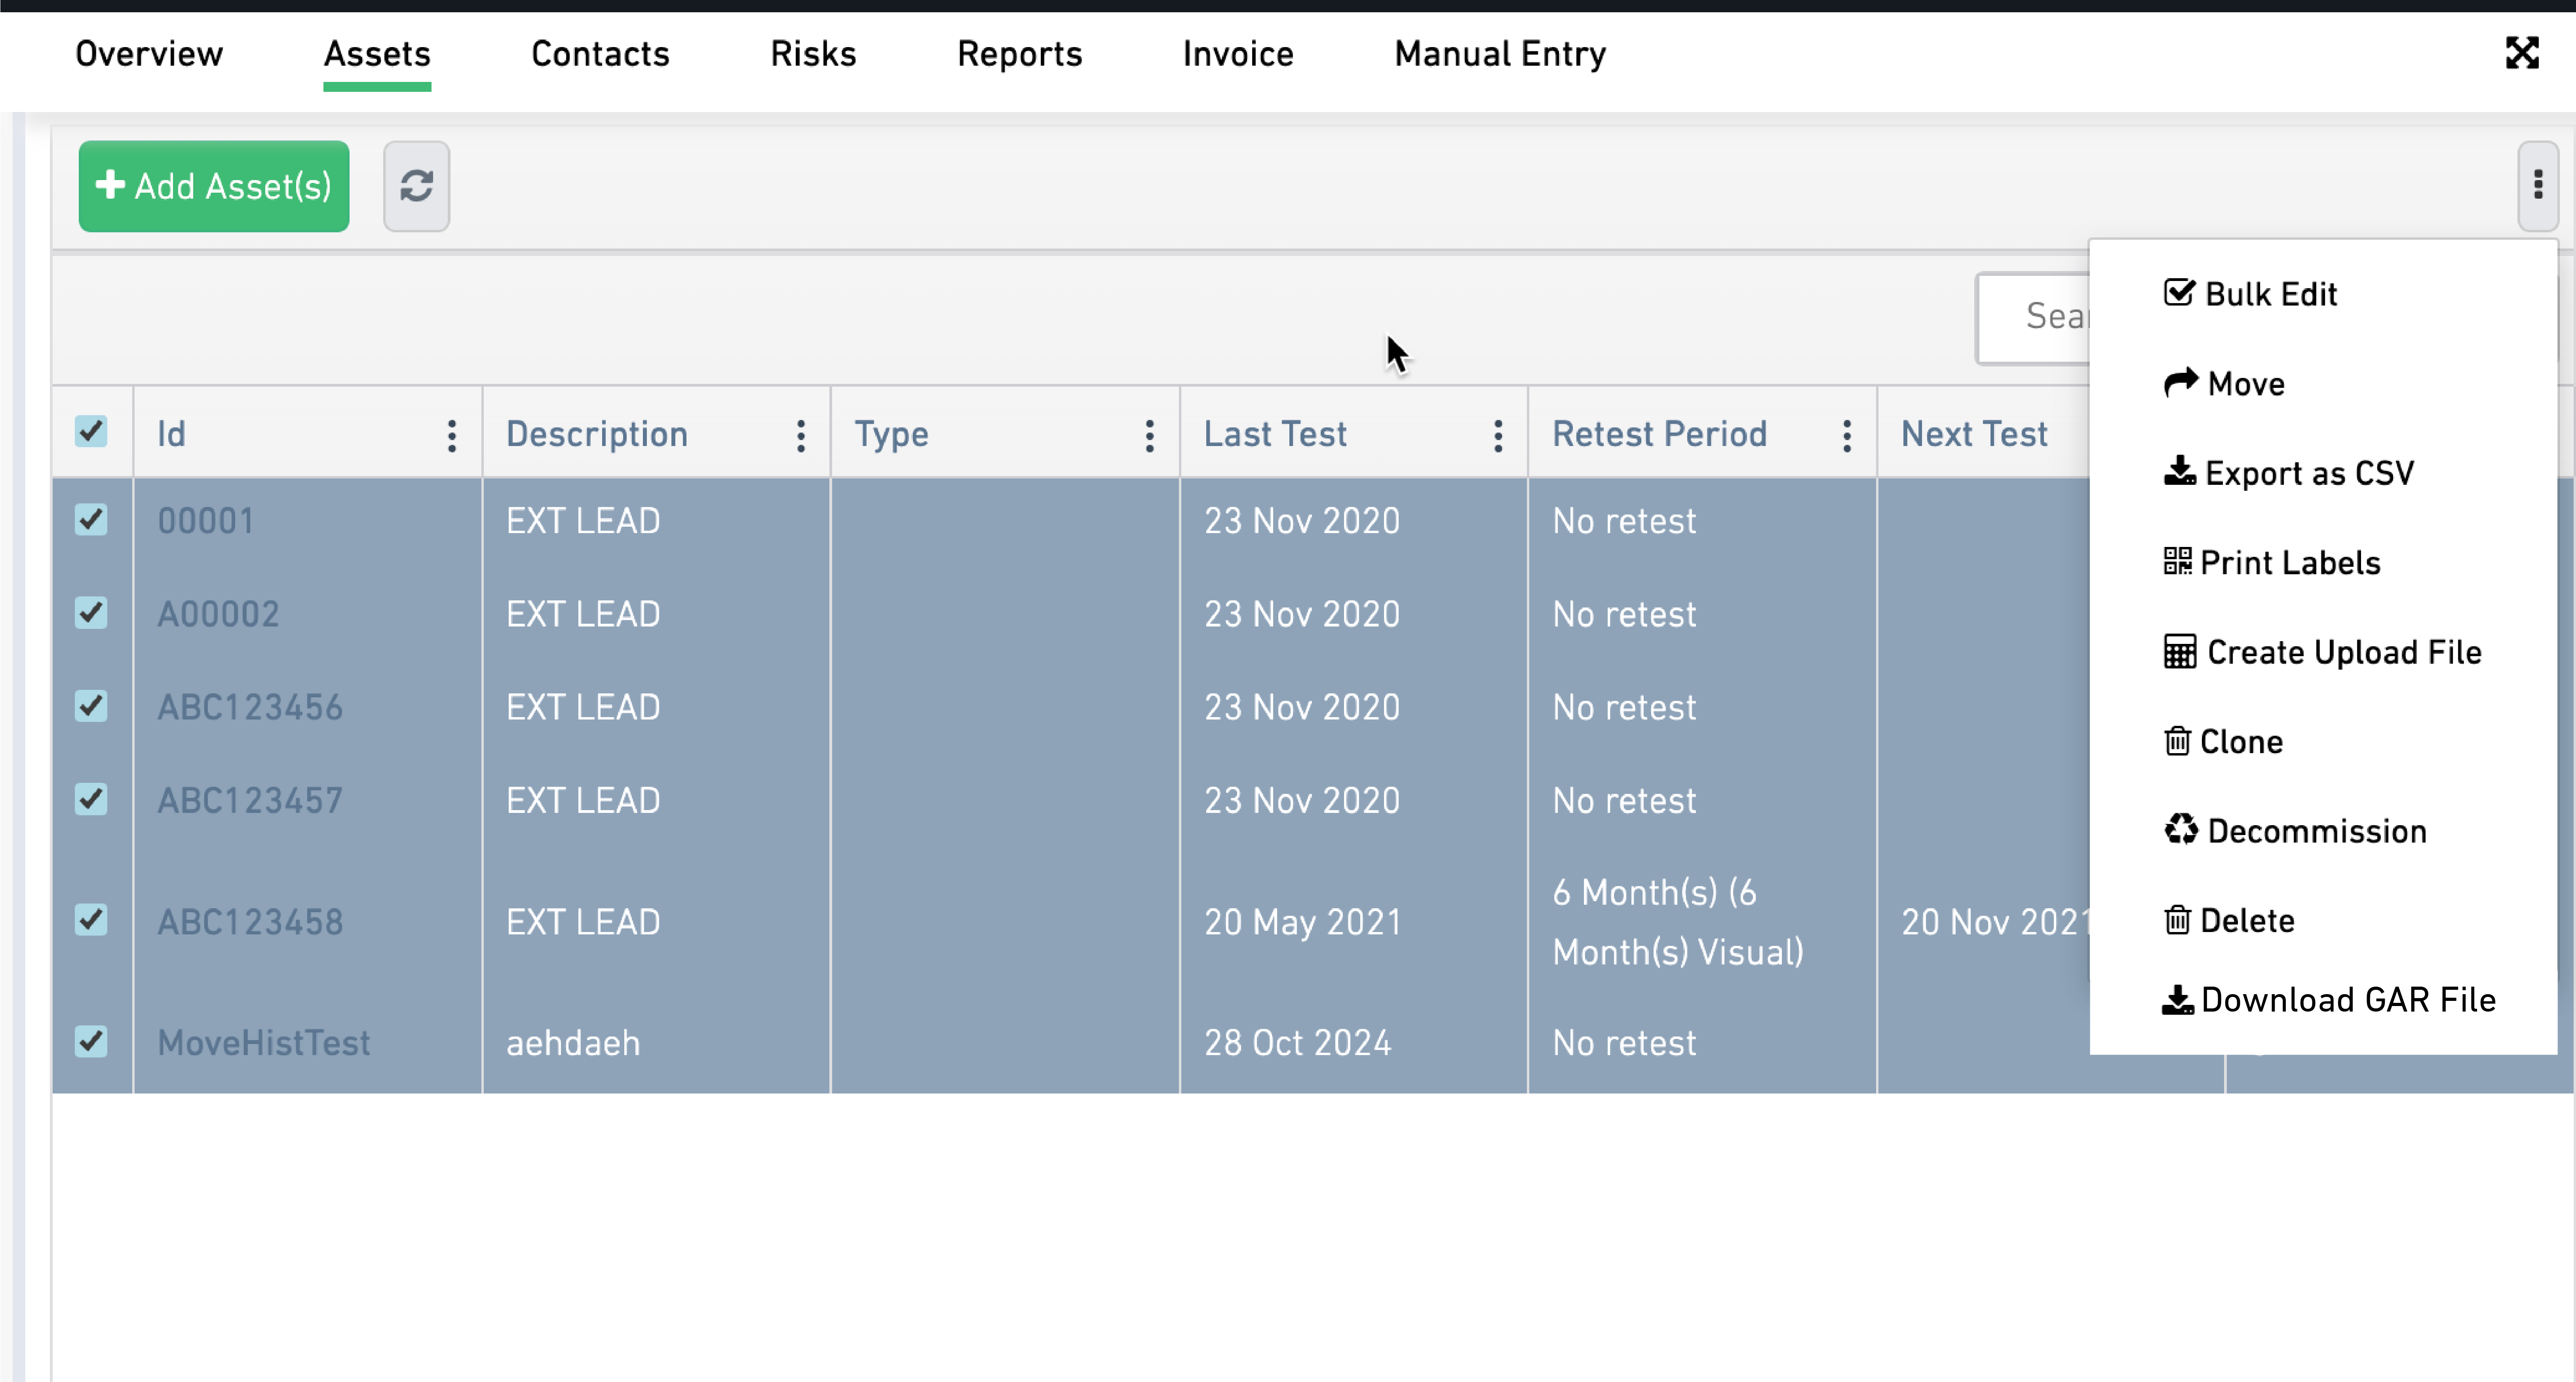
Task: Sort by the Retest Period column header
Action: coord(1659,434)
